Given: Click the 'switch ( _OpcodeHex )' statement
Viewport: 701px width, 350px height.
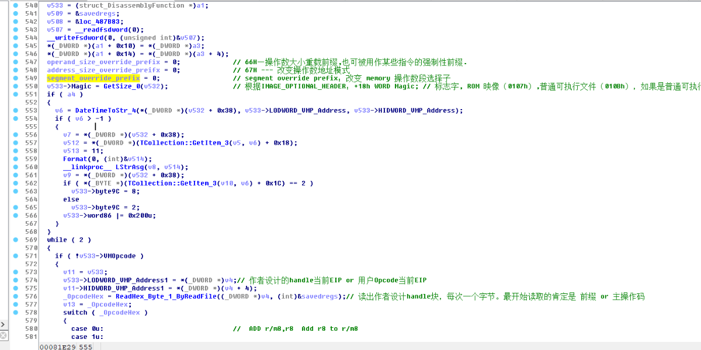Looking at the screenshot, I should point(106,313).
